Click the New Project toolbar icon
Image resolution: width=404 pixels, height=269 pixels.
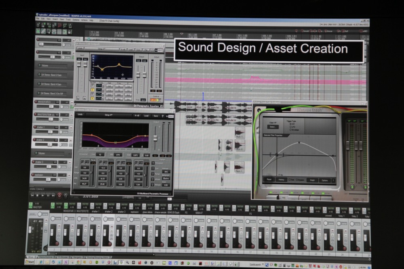click(38, 25)
